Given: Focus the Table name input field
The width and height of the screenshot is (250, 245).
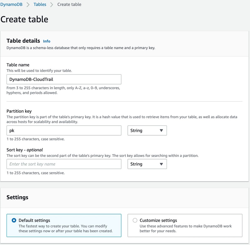Looking at the screenshot, I should coord(64,79).
